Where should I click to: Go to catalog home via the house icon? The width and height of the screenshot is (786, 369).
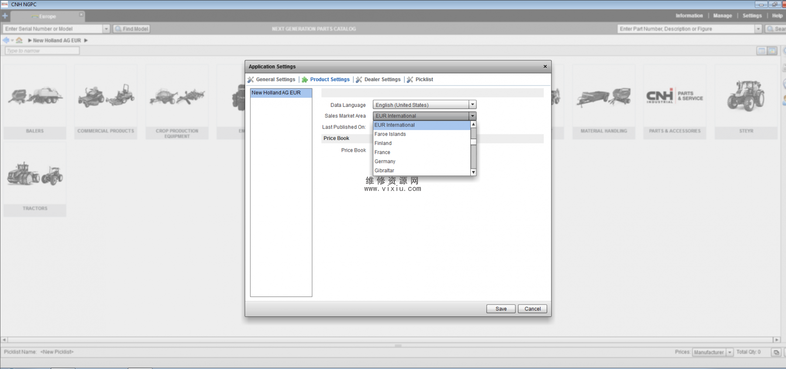click(19, 40)
